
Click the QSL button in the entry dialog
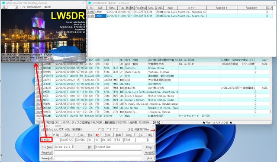point(150,135)
